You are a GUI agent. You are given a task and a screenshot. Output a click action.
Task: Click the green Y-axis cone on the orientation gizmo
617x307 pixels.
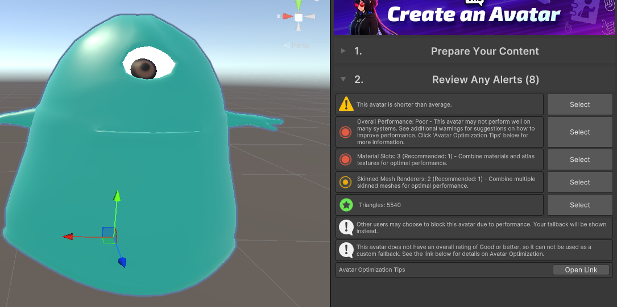[299, 5]
